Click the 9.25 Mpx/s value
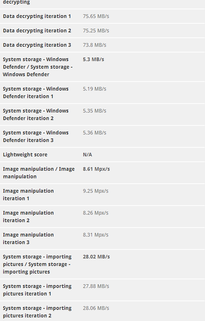This screenshot has height=321, width=205. point(95,191)
